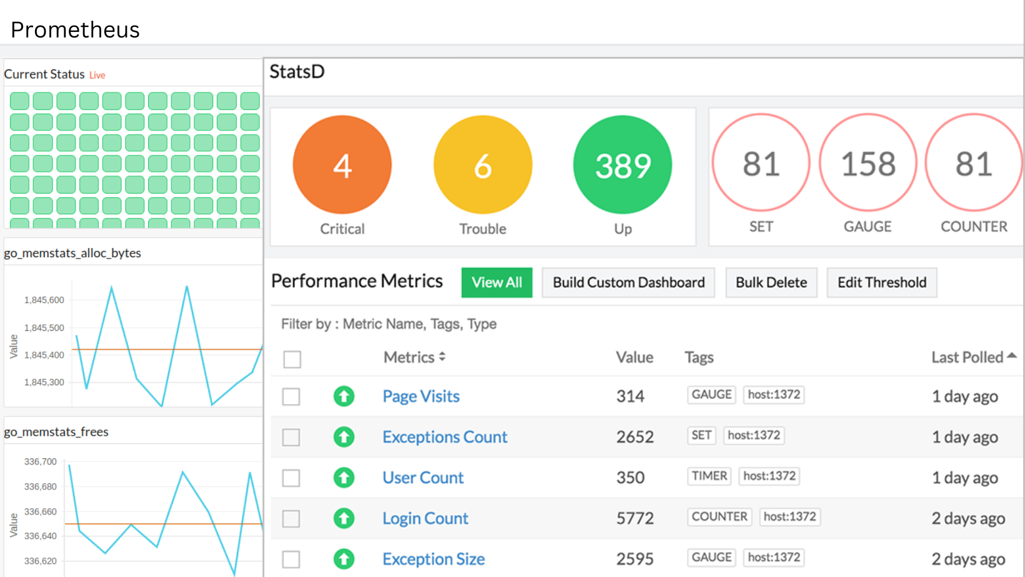Click the Metrics column sort arrows
This screenshot has height=577, width=1025.
[443, 357]
